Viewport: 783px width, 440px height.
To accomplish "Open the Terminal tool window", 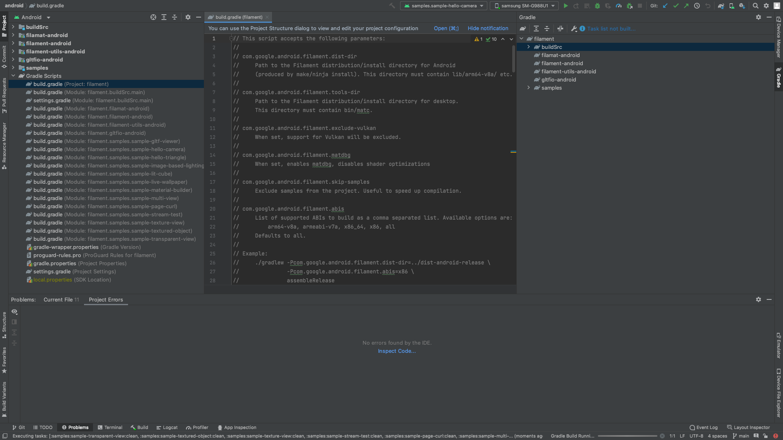I will [x=110, y=427].
